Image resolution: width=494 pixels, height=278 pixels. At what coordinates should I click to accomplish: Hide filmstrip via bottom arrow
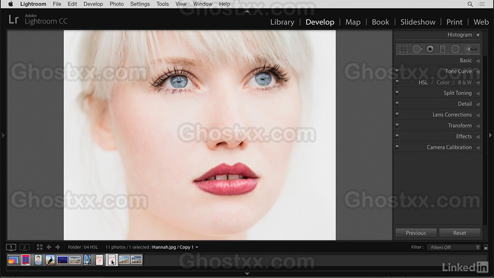[x=247, y=274]
